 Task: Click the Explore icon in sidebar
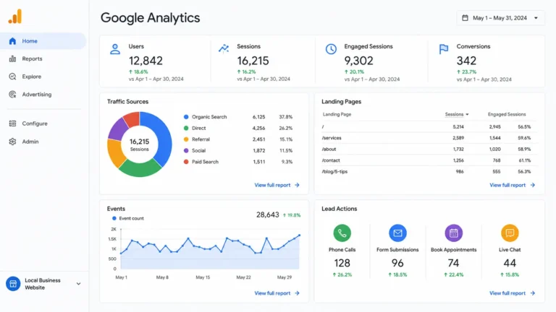12,77
